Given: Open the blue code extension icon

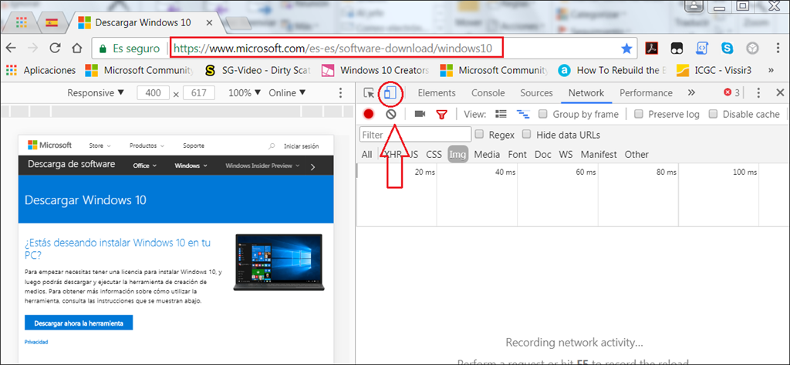Looking at the screenshot, I should 702,49.
